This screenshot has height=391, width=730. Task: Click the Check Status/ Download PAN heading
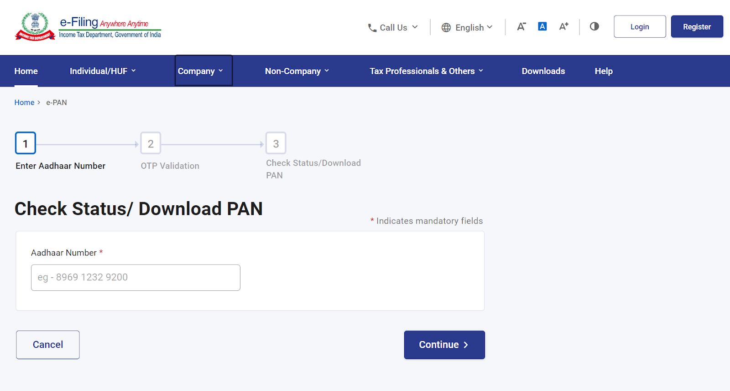click(x=139, y=208)
